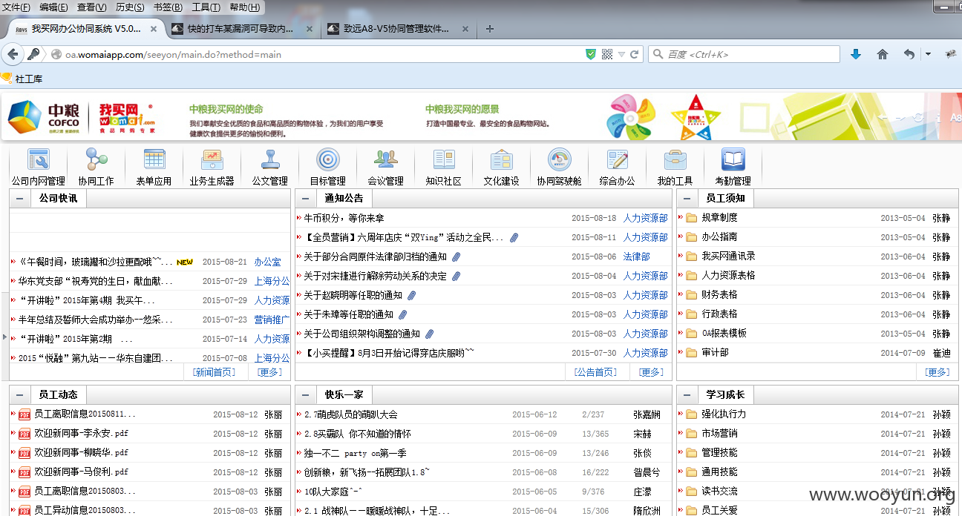This screenshot has width=962, height=516.
Task: Collapse the 通知公告 panel
Action: [305, 199]
